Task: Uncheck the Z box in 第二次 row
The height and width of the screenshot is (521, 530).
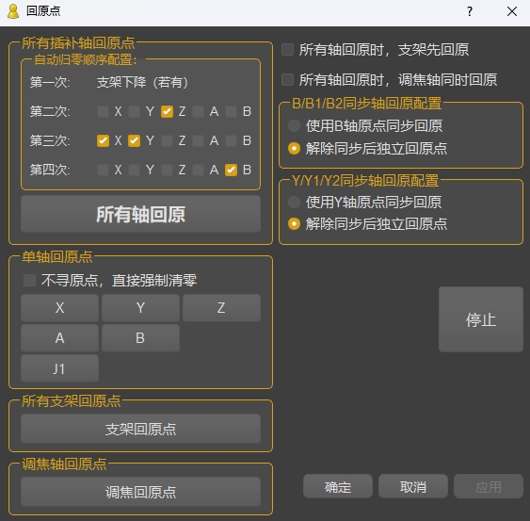Action: 167,111
